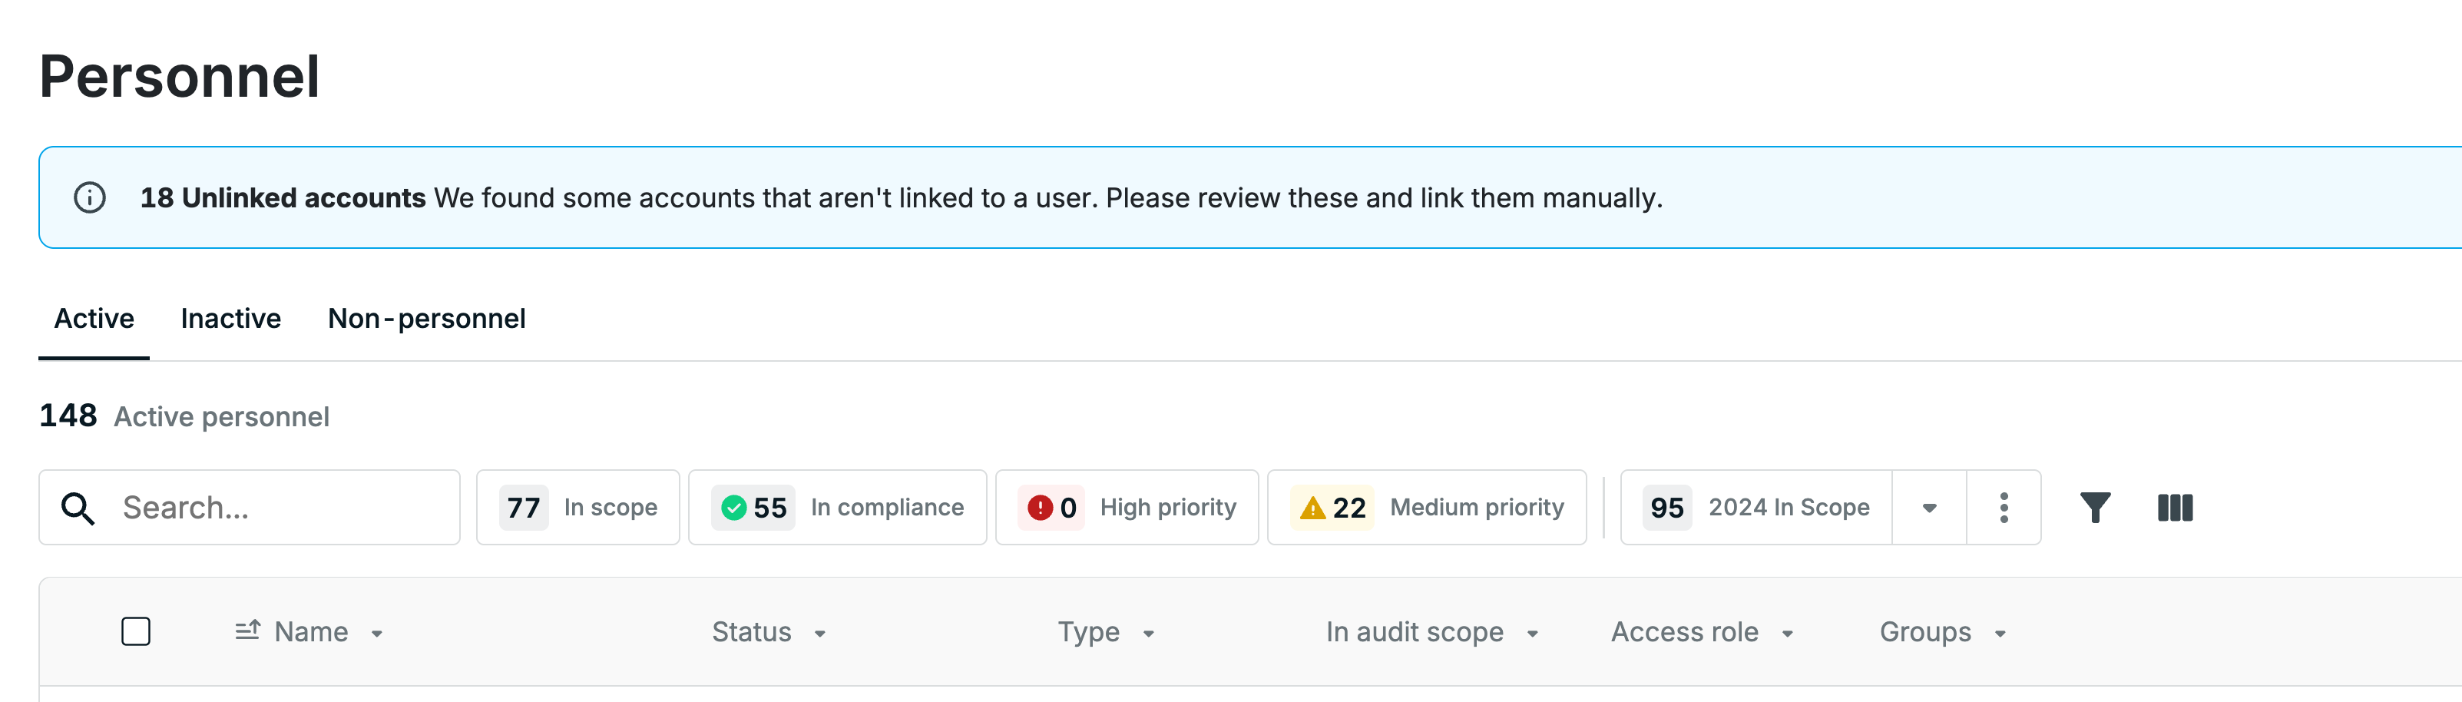Viewport: 2462px width, 702px height.
Task: Switch to the Non-personnel tab
Action: [x=426, y=319]
